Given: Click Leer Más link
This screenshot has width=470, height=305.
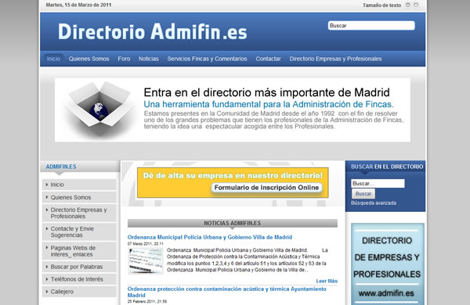Looking at the screenshot, I should (327, 281).
